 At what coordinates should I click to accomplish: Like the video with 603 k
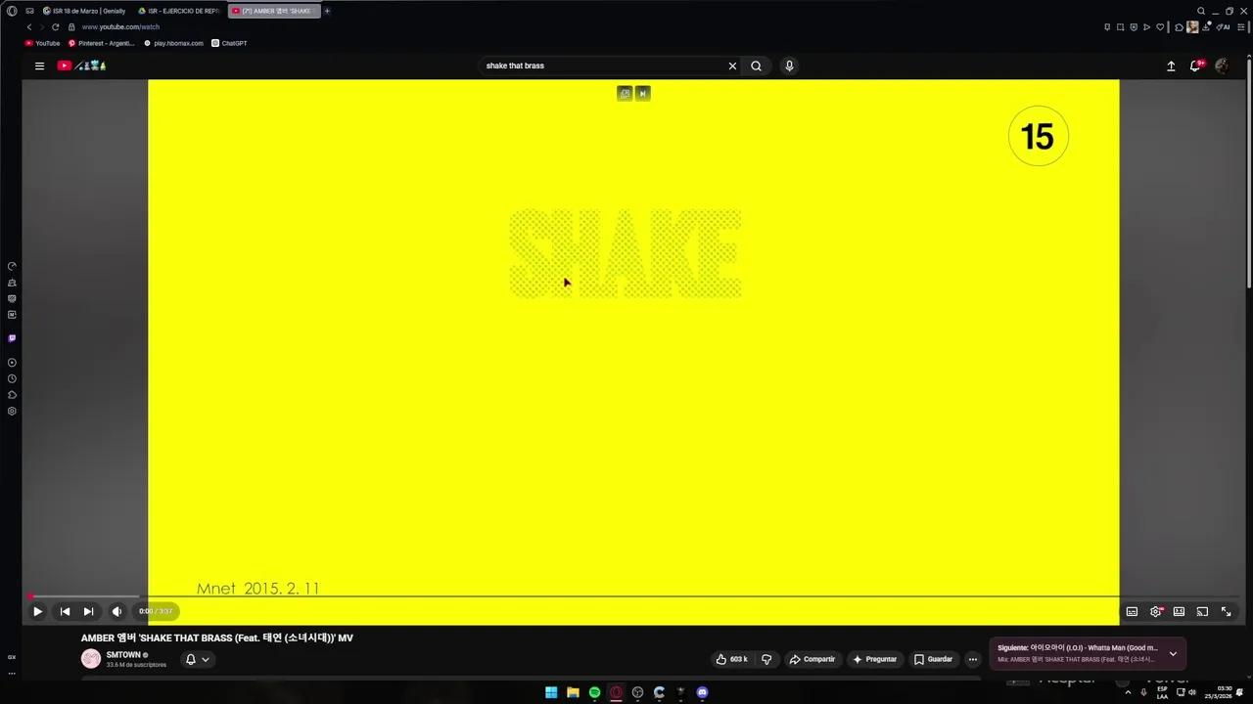[x=732, y=659]
